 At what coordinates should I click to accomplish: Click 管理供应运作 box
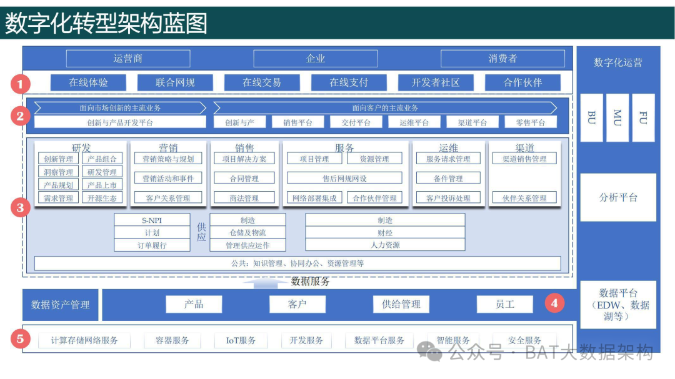(247, 245)
